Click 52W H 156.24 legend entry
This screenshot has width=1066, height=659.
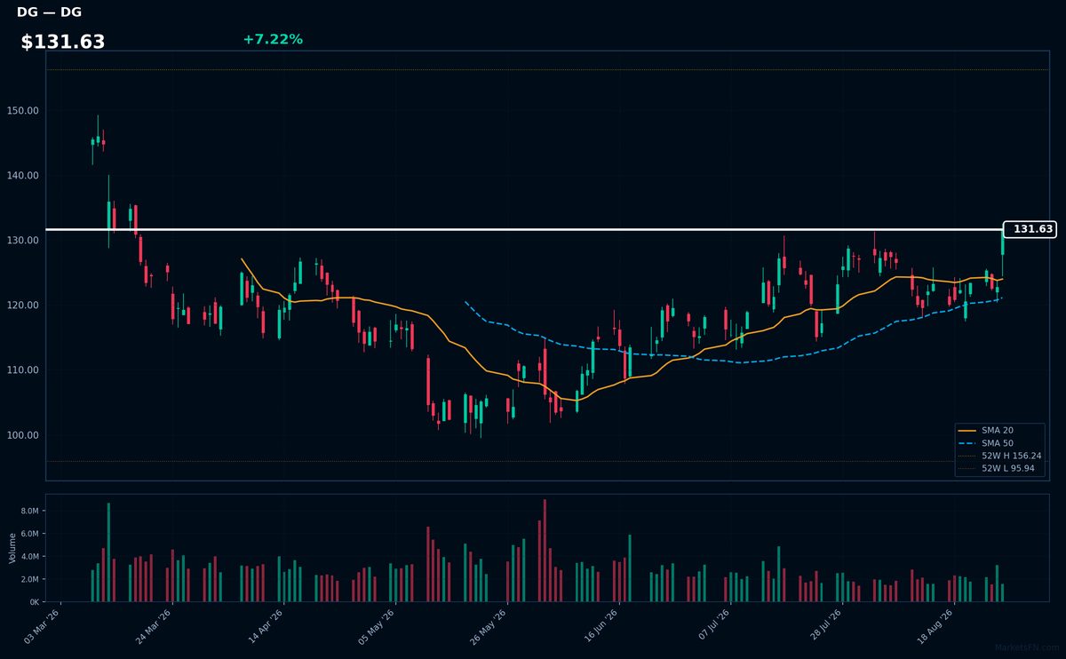[x=1000, y=456]
